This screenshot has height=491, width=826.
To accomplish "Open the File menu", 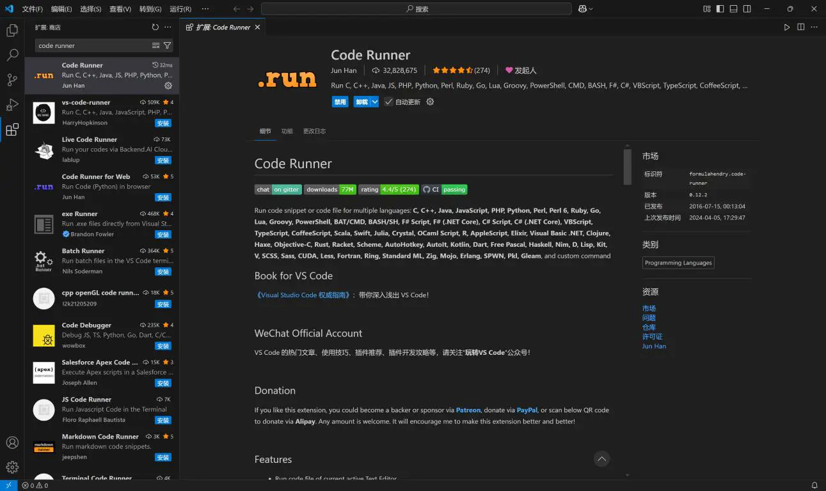I will 32,9.
